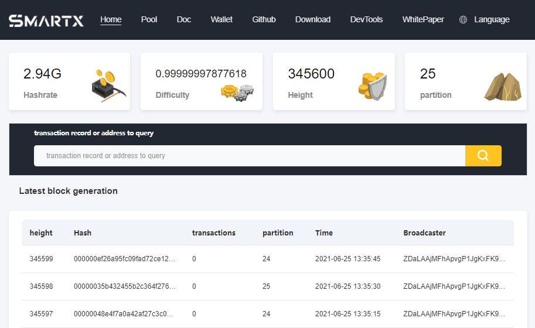This screenshot has width=535, height=328.
Task: Open the Language selector
Action: pos(492,19)
